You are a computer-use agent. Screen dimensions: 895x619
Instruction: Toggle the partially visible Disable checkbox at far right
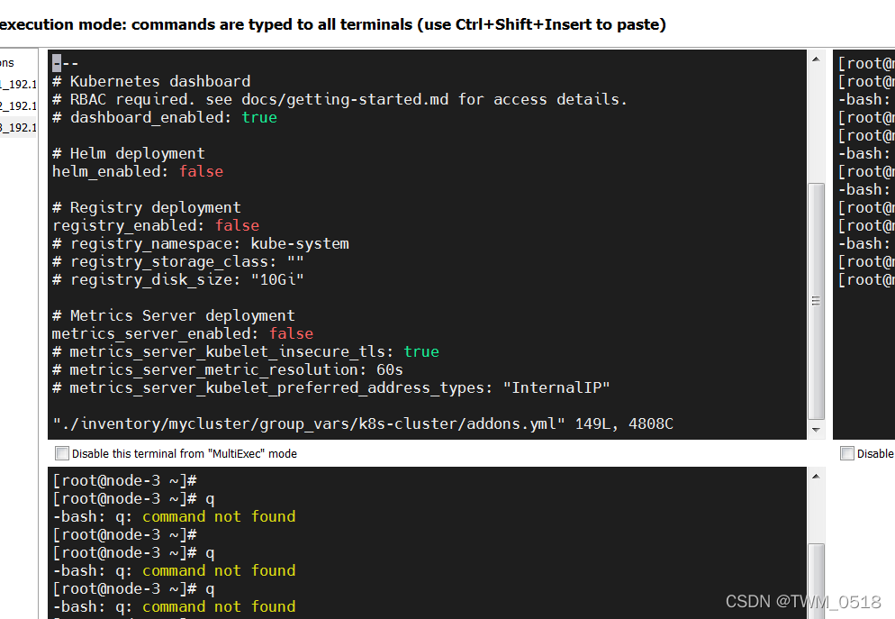[846, 453]
